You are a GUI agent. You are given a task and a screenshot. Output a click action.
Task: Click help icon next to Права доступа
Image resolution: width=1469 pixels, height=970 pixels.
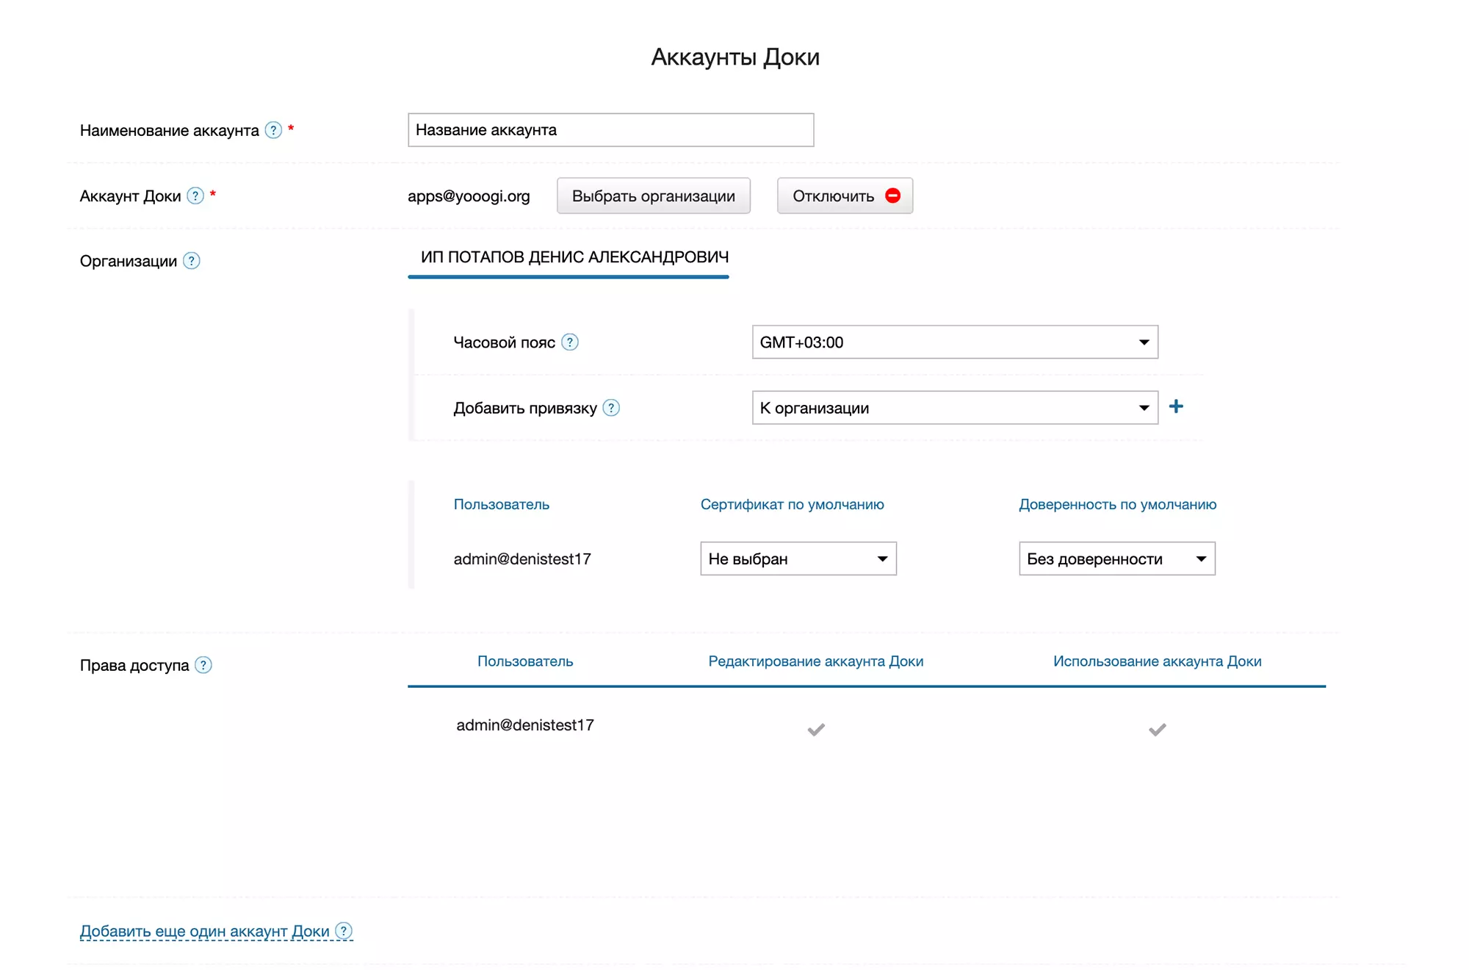click(x=203, y=665)
